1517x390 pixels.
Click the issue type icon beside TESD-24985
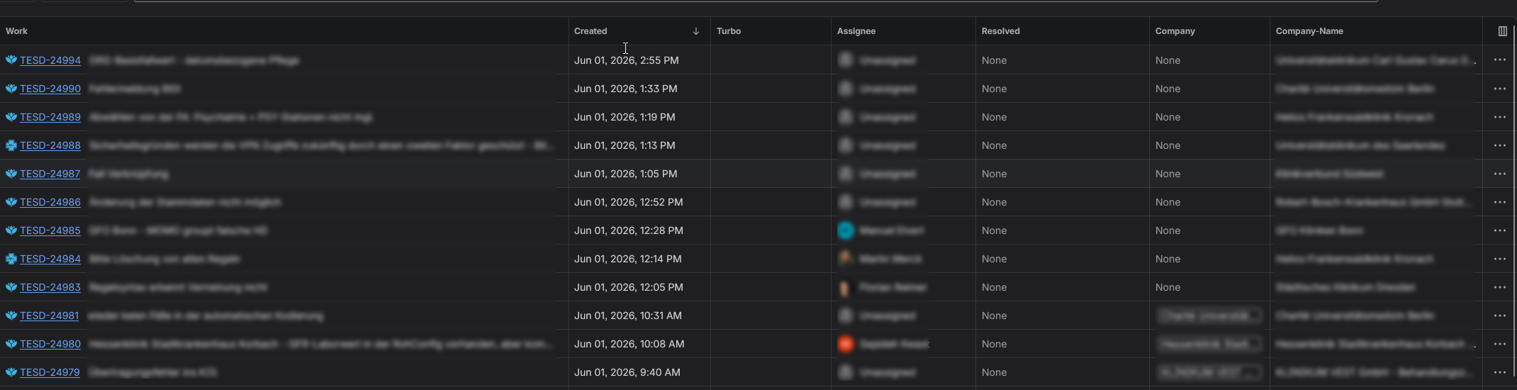click(x=11, y=230)
